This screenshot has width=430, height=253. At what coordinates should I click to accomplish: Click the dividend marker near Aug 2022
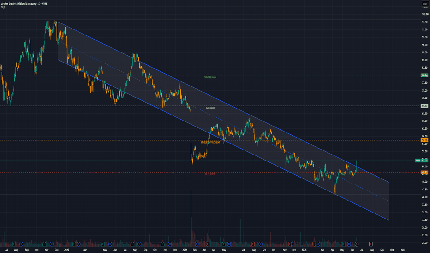pos(21,244)
